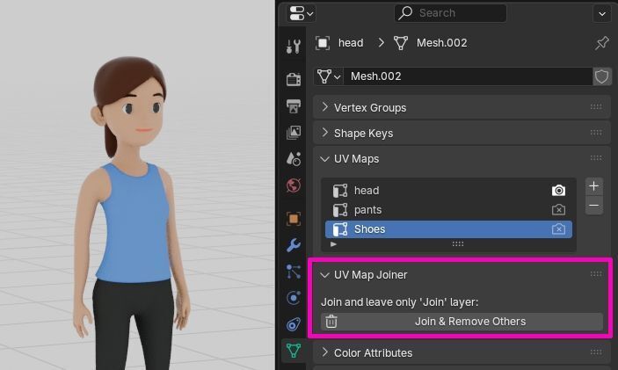
Task: Add a new UV map with plus button
Action: click(594, 186)
